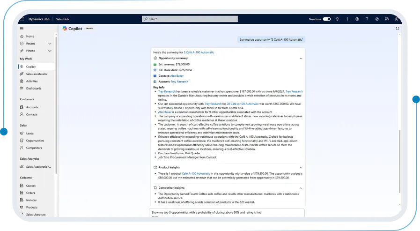Click into the Search box

190,19
